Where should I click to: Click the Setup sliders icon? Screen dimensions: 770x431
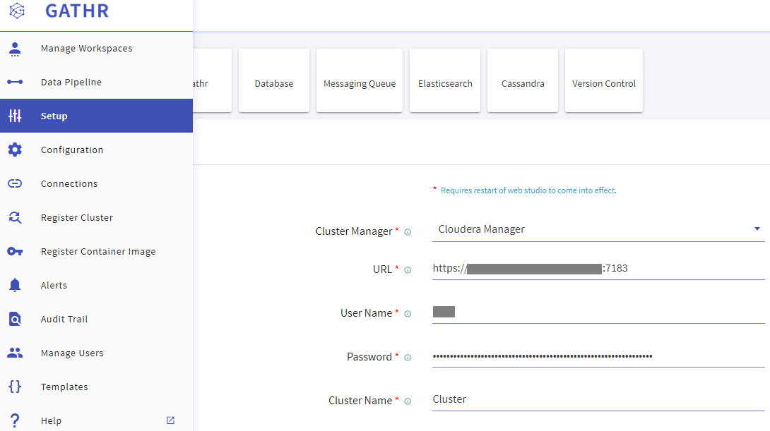point(15,116)
